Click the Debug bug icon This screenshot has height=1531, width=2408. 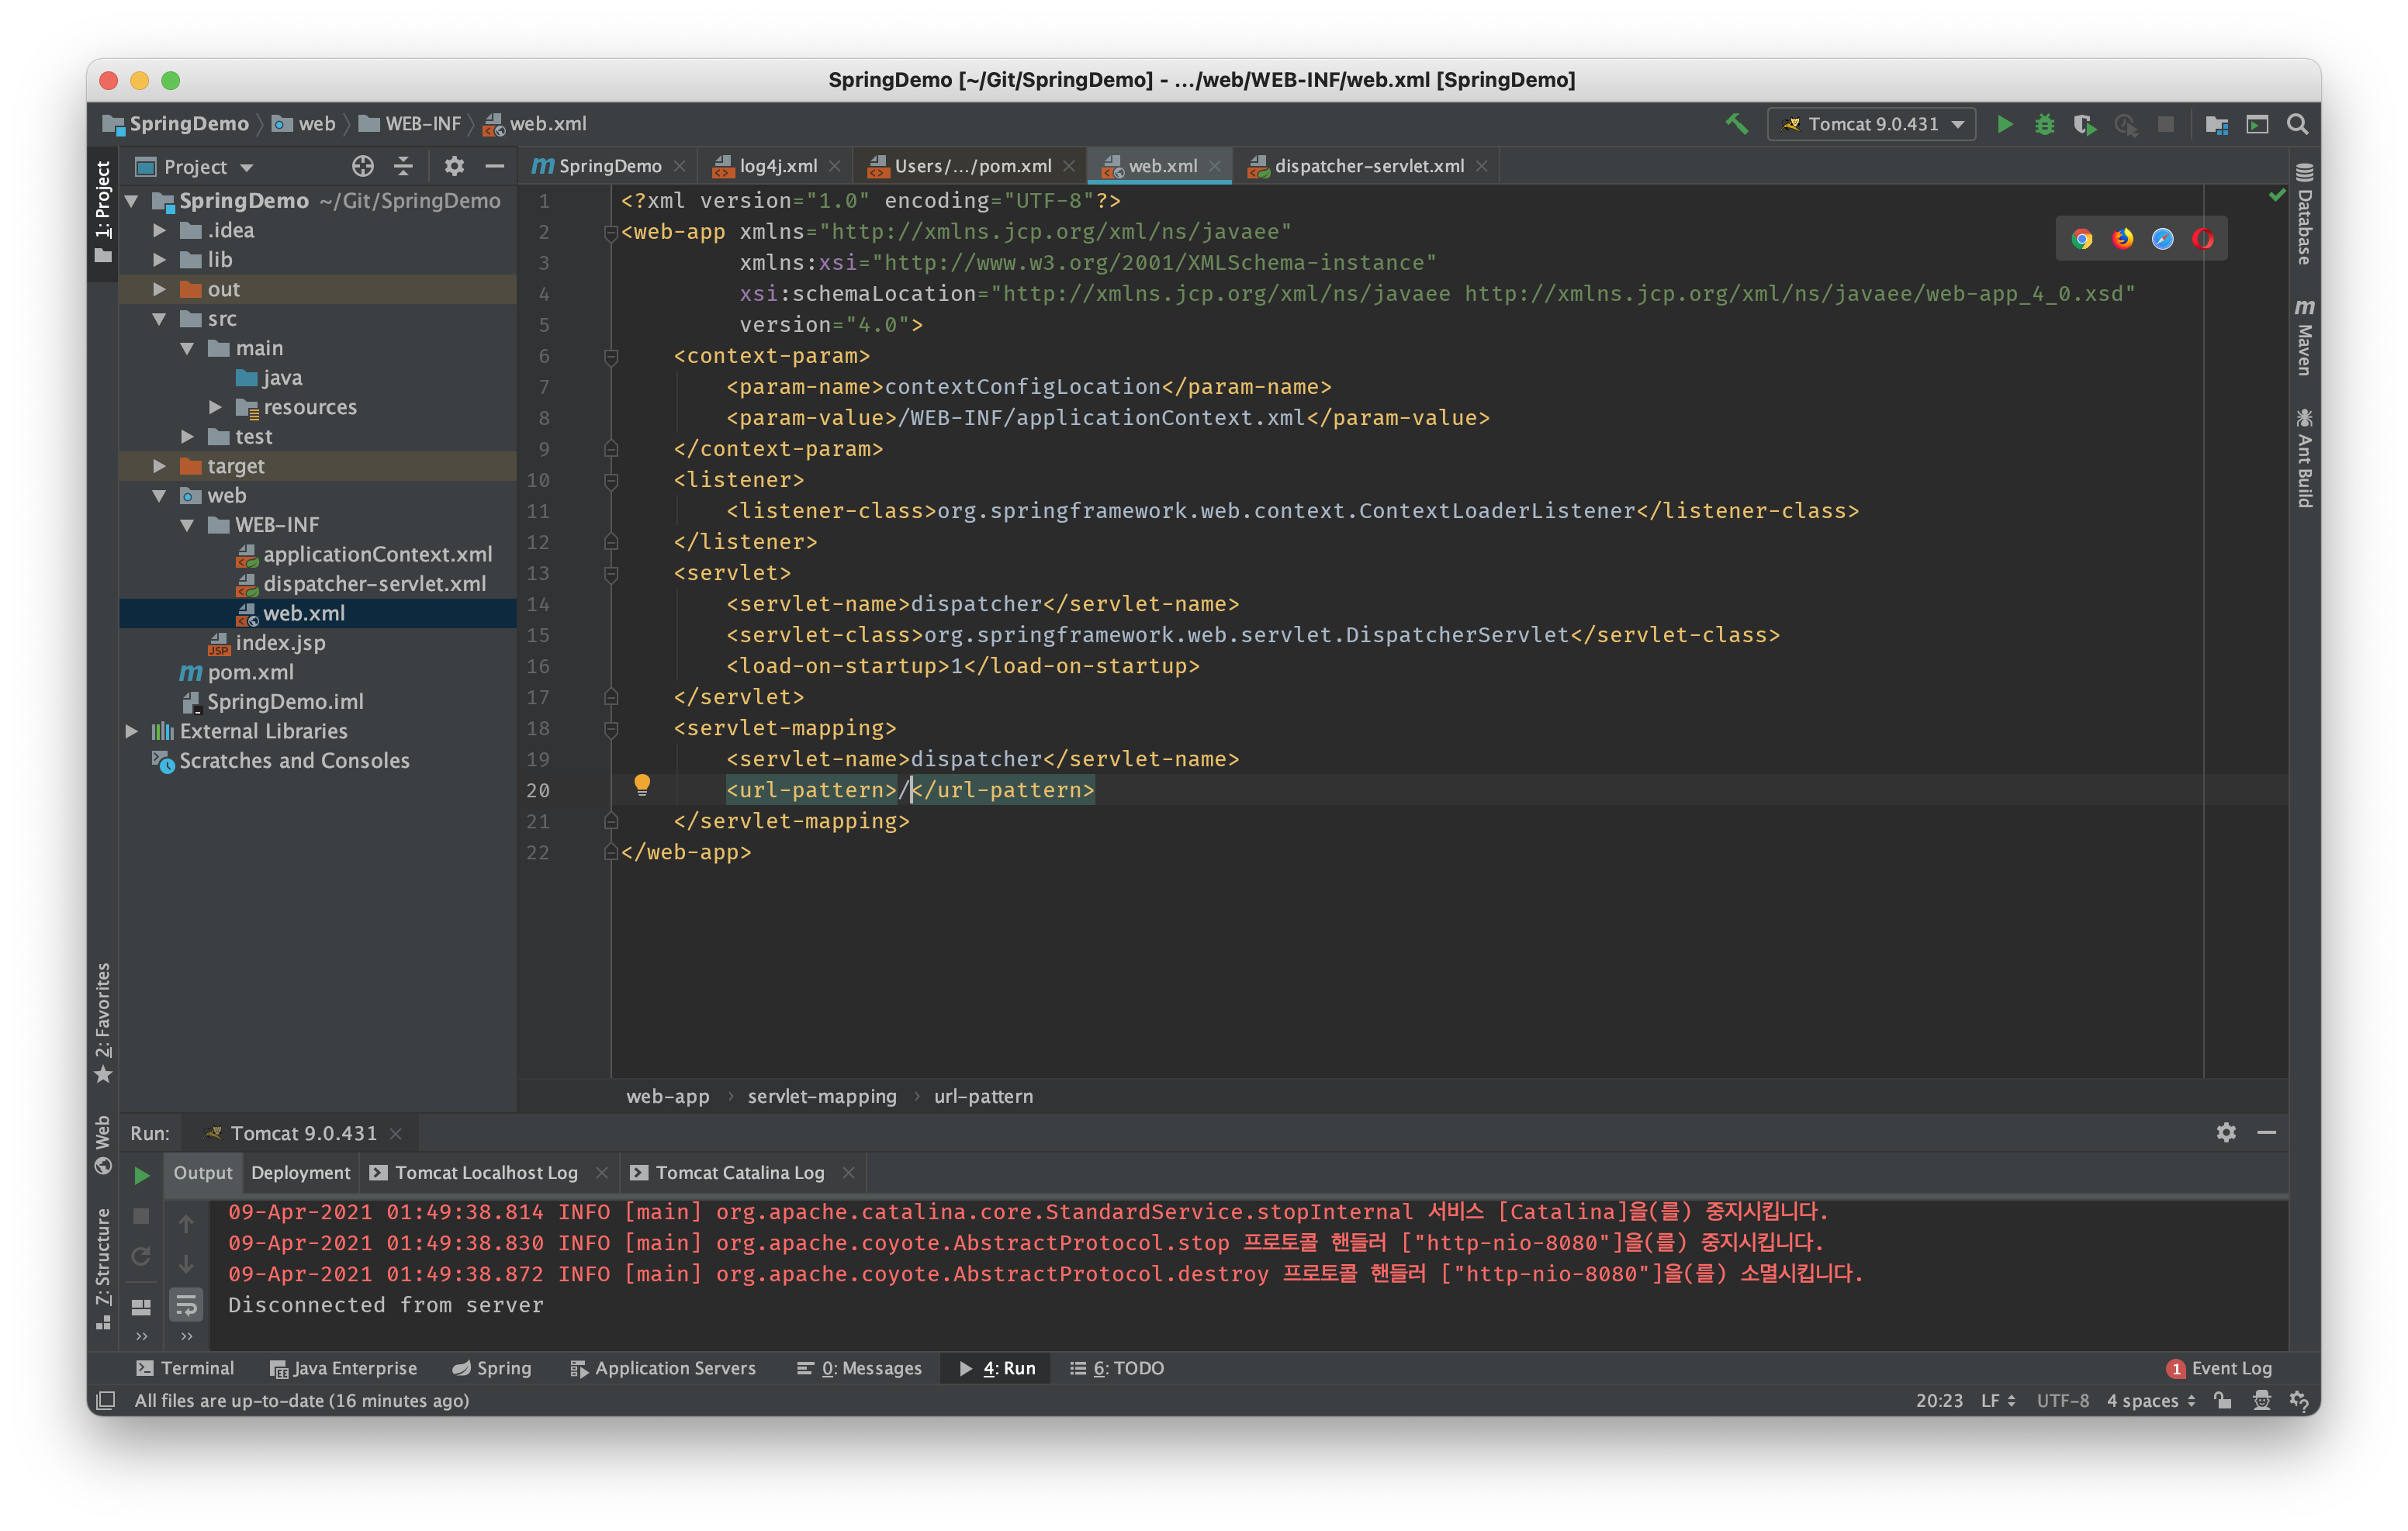tap(2044, 124)
